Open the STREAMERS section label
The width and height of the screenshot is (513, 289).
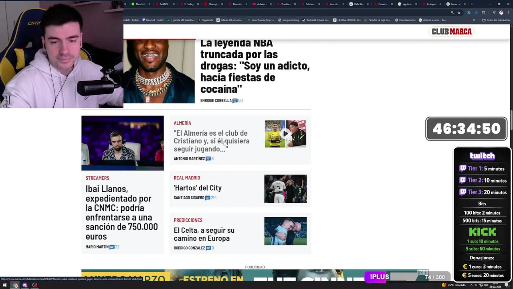coord(97,178)
